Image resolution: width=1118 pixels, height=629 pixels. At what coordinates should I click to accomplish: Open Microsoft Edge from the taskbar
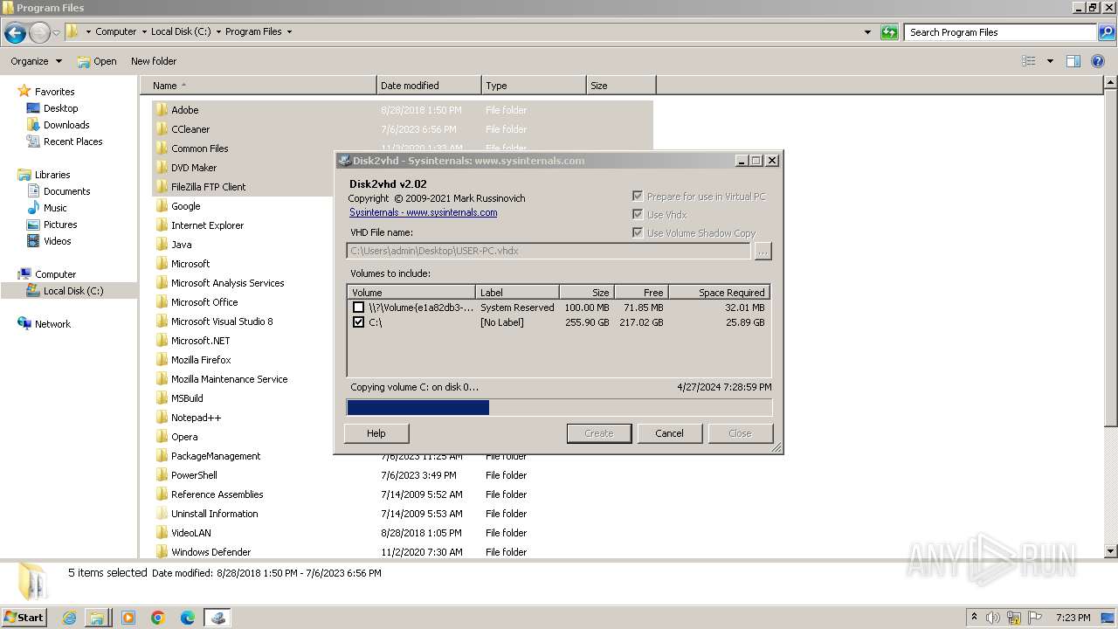point(188,618)
